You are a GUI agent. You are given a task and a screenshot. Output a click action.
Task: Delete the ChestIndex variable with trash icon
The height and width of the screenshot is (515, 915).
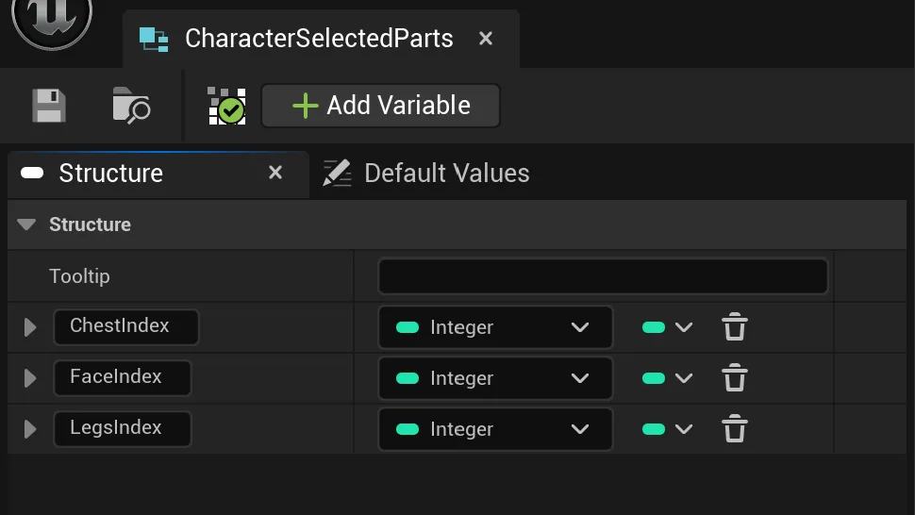pyautogui.click(x=734, y=327)
